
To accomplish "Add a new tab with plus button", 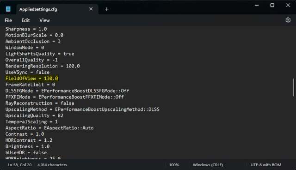I will pos(107,9).
